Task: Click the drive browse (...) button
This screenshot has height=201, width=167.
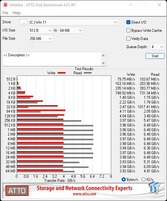Action: click(24, 22)
